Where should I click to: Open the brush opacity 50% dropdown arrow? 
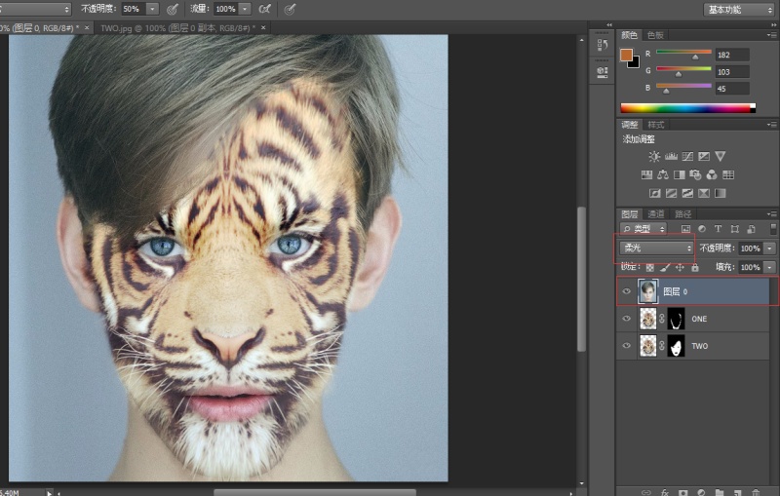[x=152, y=9]
